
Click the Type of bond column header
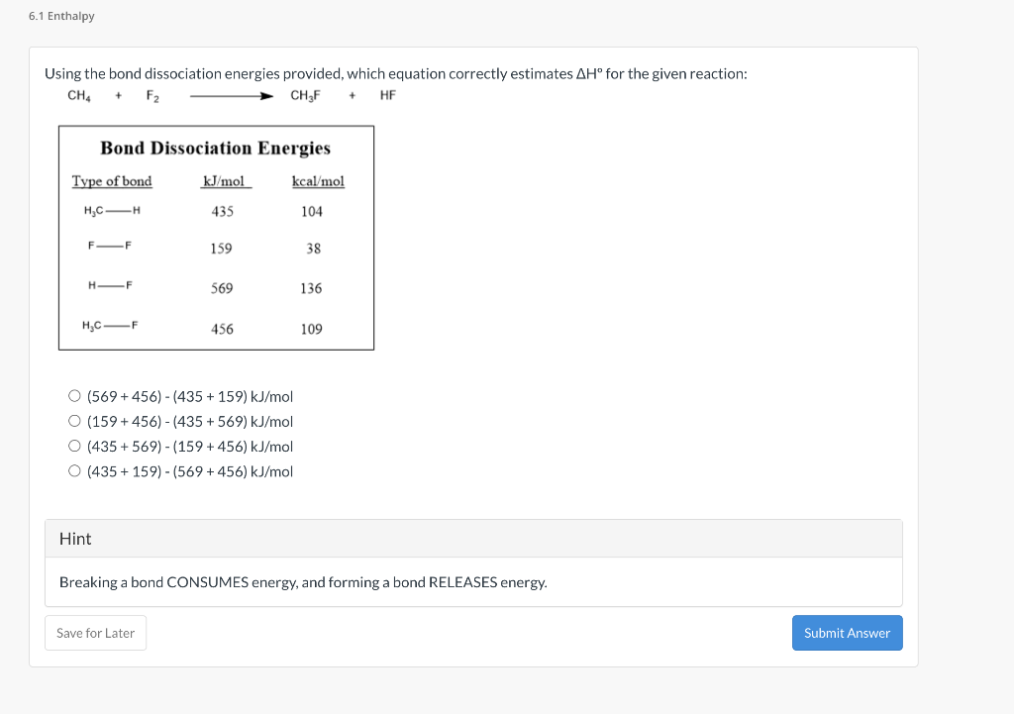click(x=112, y=181)
